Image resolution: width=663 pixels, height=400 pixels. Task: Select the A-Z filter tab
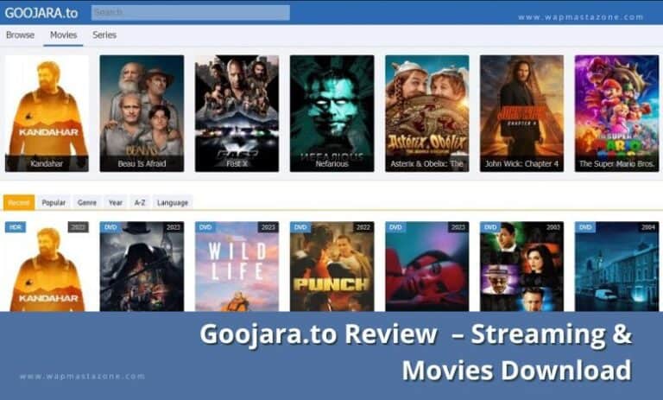[x=140, y=203]
